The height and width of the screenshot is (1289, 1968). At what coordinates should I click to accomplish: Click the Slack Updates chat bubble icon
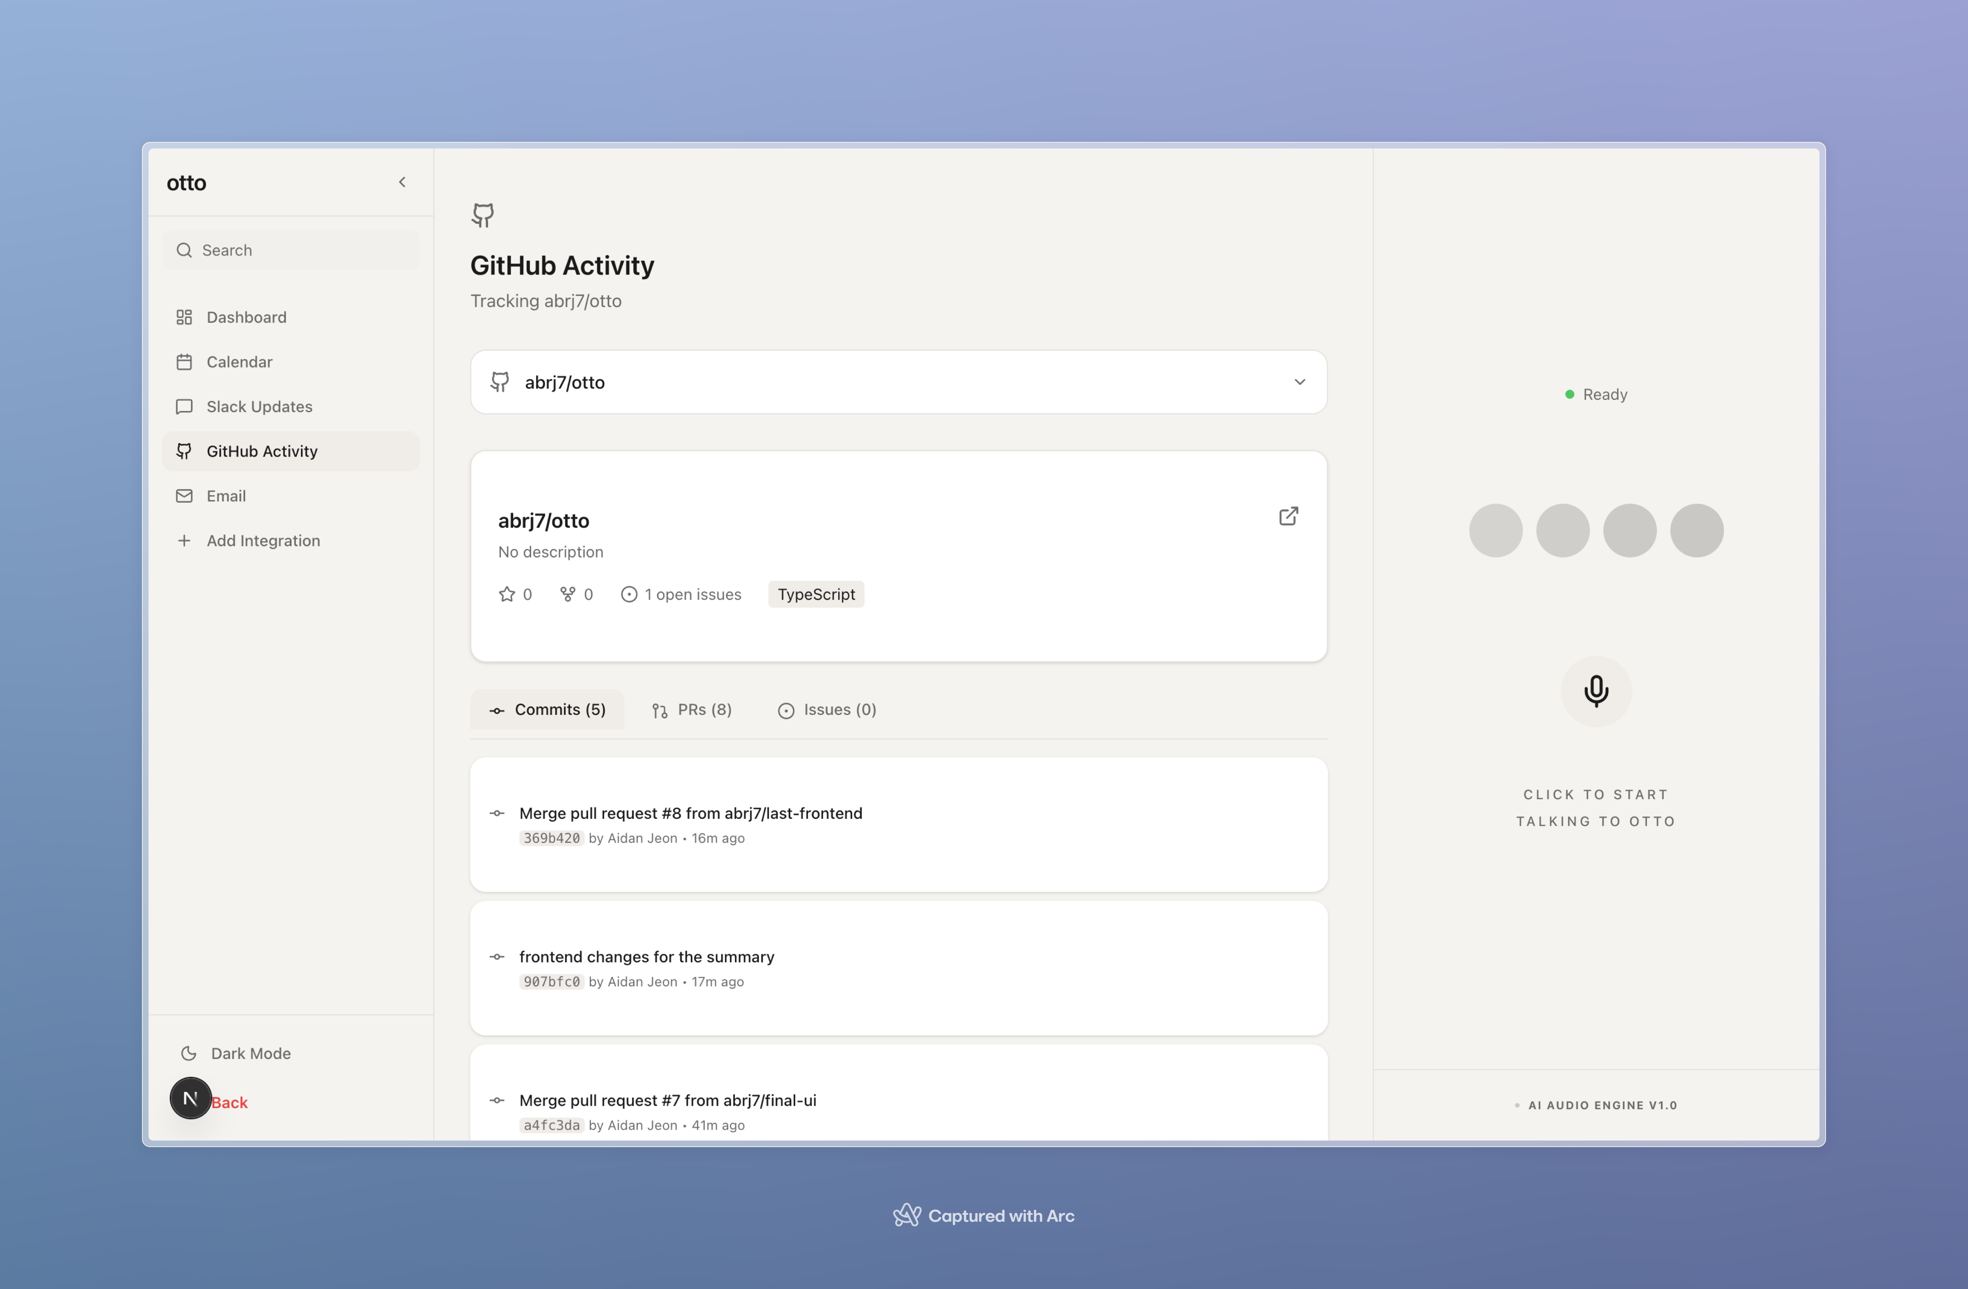coord(184,406)
